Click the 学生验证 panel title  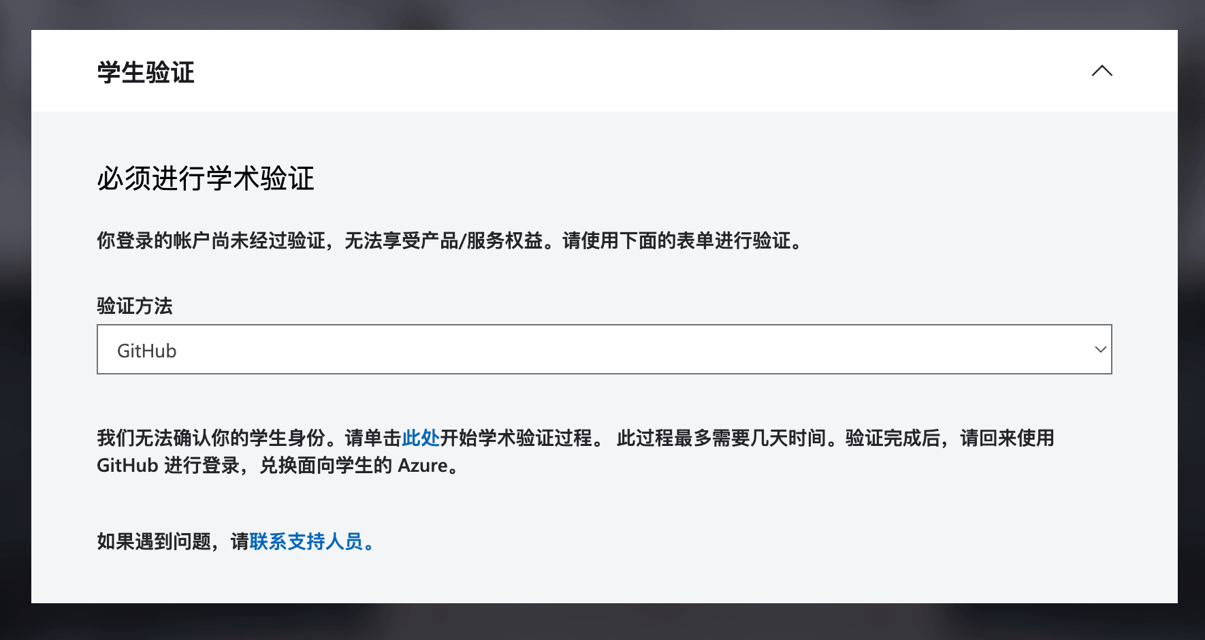click(145, 72)
